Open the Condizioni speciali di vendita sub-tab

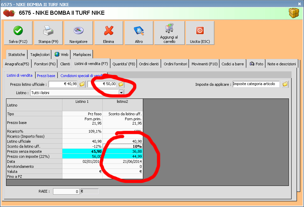pos(83,76)
